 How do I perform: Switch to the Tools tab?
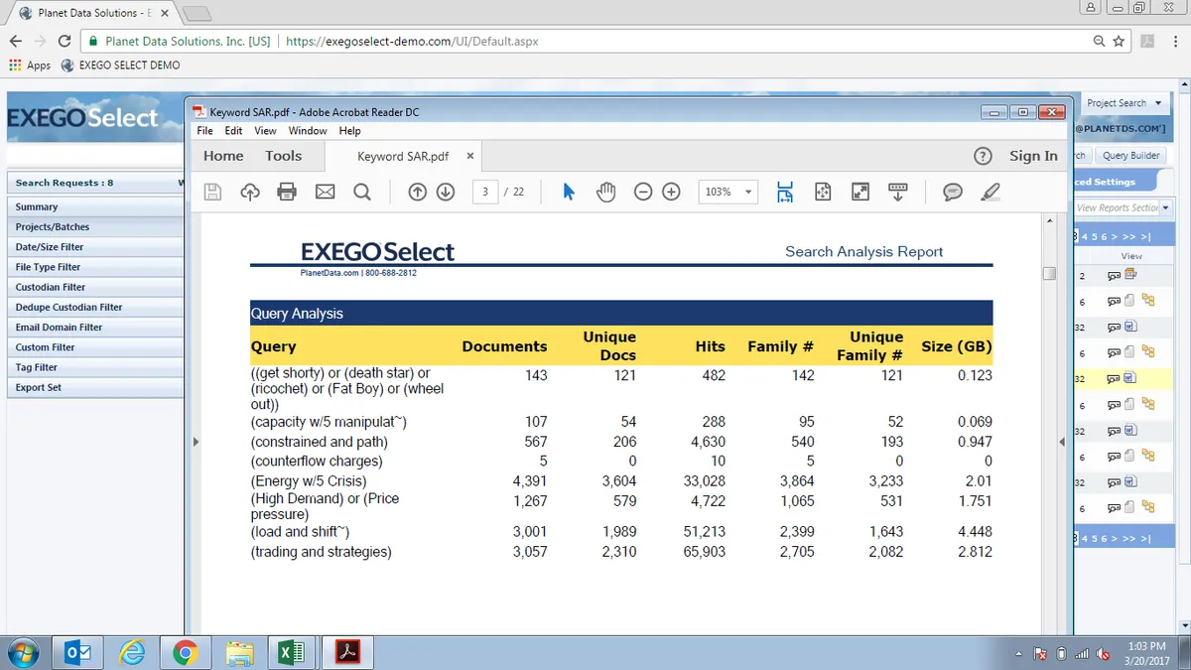click(283, 156)
